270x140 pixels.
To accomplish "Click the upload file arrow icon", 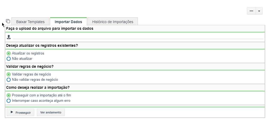I will pos(9,37).
